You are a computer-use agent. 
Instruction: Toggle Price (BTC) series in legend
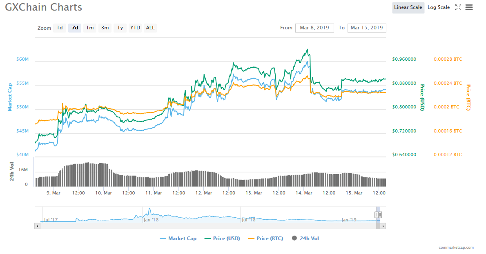tap(266, 239)
